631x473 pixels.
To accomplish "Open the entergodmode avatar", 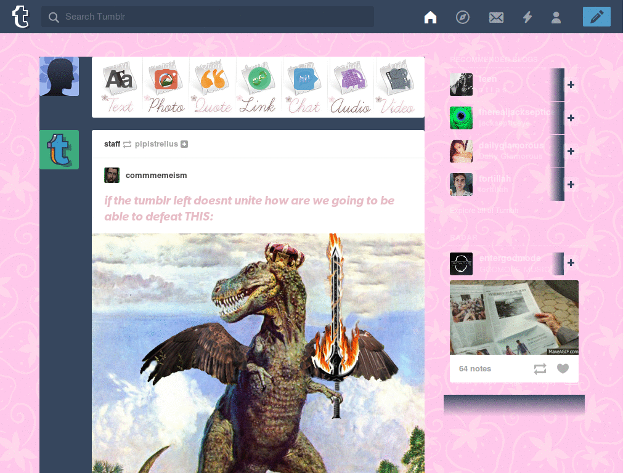I will tap(461, 264).
